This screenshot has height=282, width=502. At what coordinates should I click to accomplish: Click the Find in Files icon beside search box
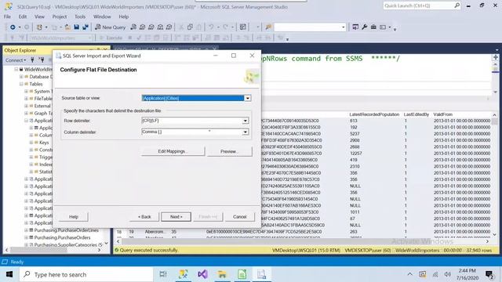(x=268, y=27)
